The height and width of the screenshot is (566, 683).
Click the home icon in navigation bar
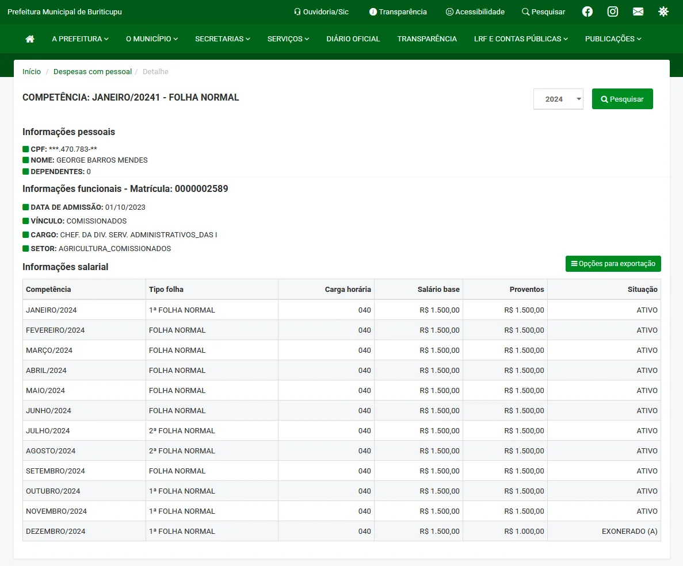click(30, 38)
